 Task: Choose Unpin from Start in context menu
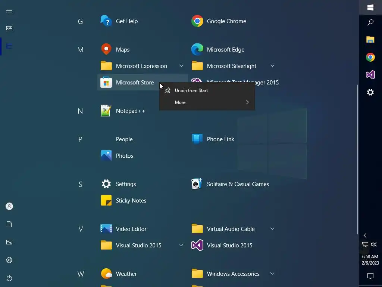[207, 90]
